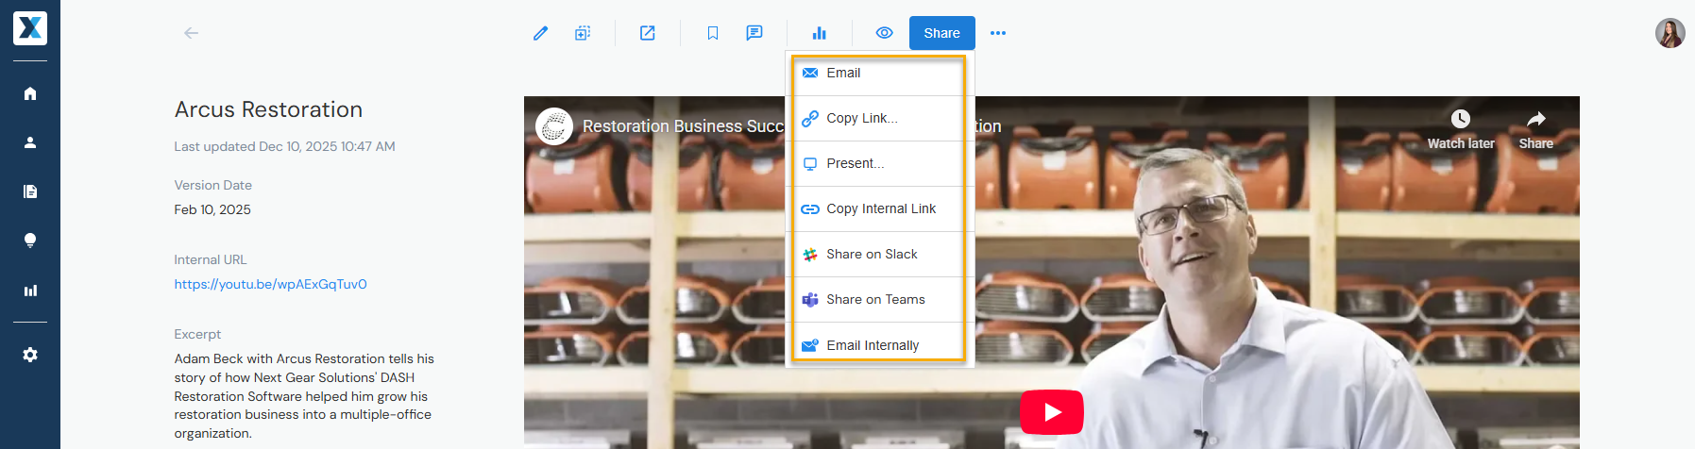Click the excerpt paragraph about Adam Beck

(304, 396)
